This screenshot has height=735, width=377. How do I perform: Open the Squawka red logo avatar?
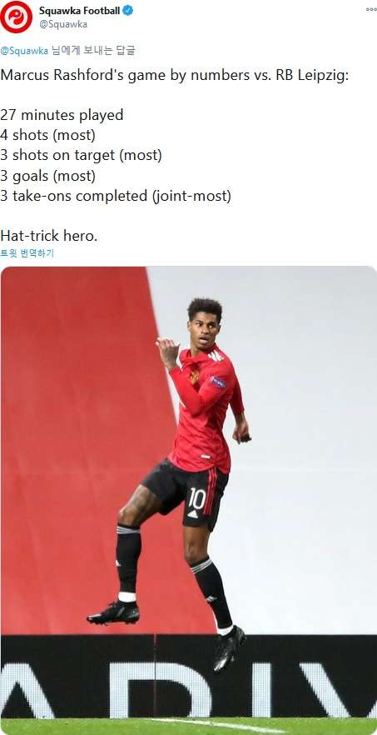point(17,17)
